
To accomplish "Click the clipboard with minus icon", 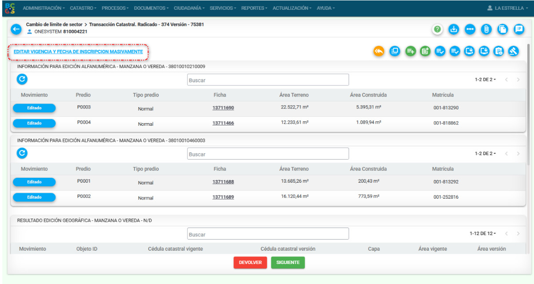I will pyautogui.click(x=499, y=51).
